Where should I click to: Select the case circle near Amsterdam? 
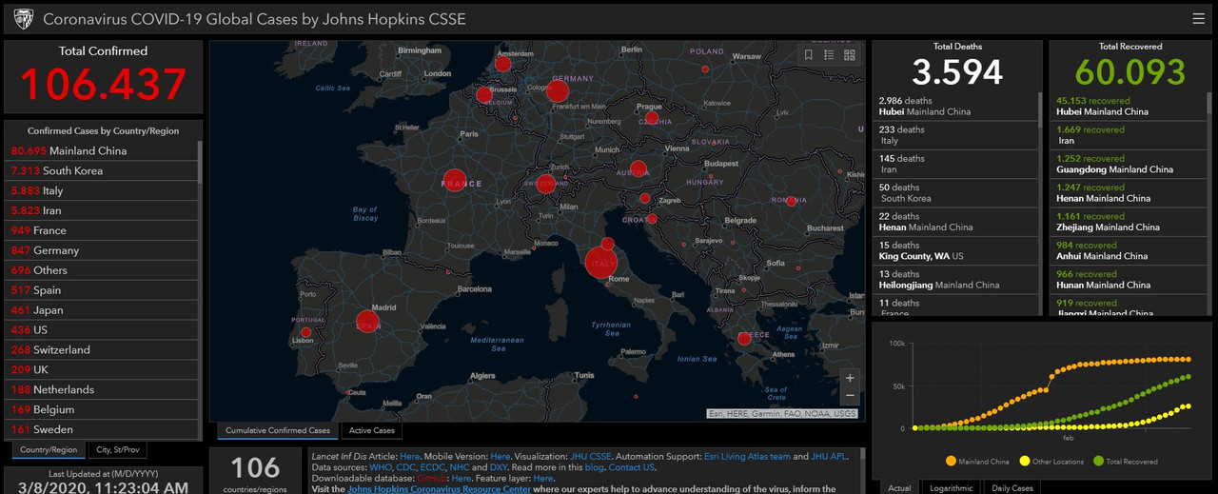(x=502, y=65)
